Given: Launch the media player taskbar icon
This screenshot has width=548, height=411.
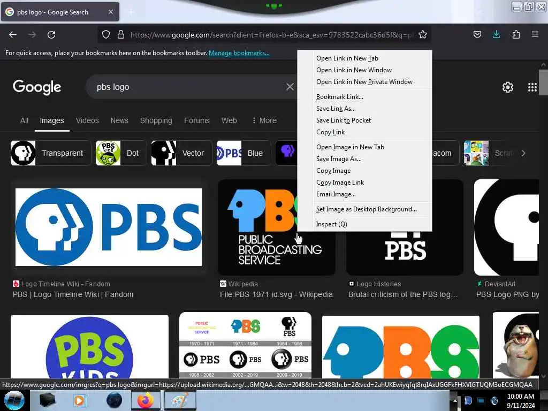Looking at the screenshot, I should coord(79,400).
